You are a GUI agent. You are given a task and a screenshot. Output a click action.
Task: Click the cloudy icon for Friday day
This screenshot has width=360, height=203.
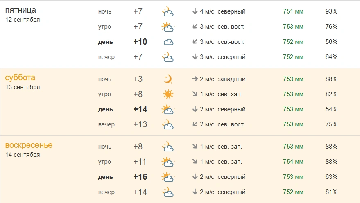(x=168, y=42)
